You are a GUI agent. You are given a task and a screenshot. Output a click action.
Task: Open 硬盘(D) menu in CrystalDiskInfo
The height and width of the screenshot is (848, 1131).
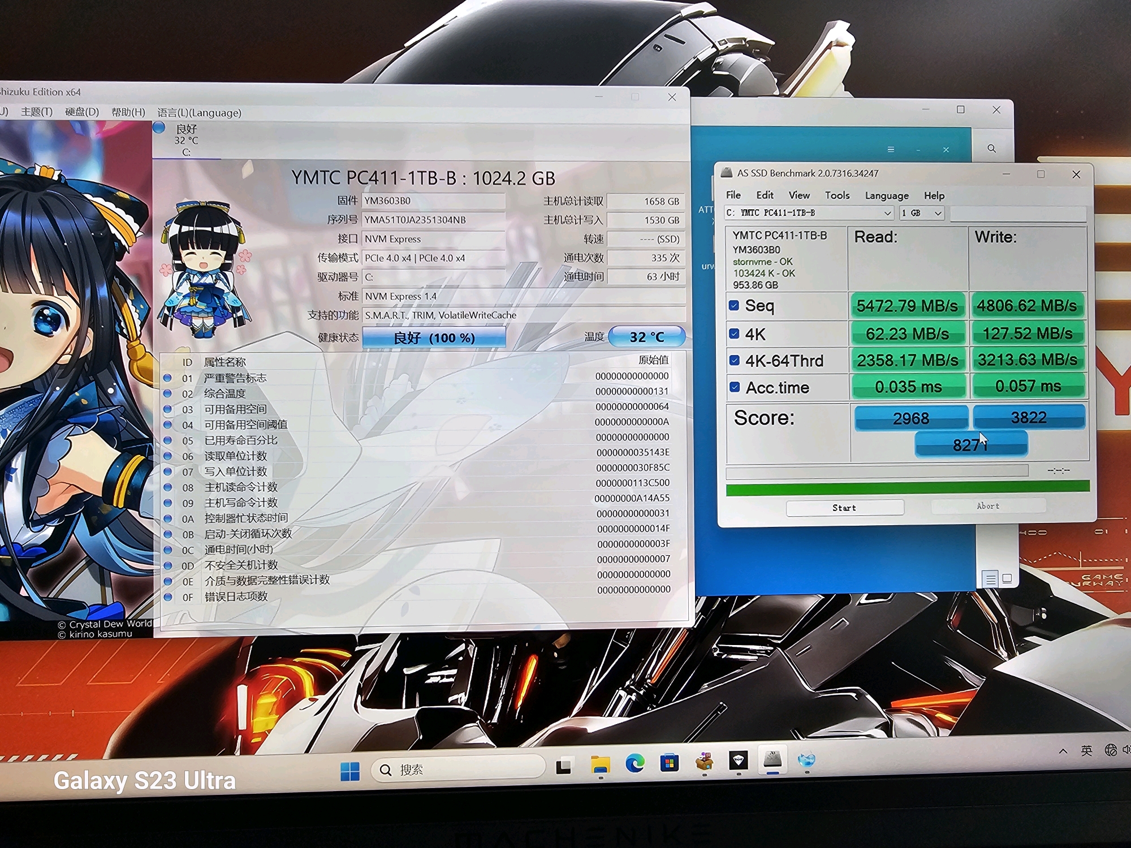82,112
